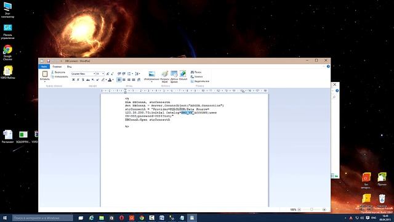Open the bullet list style dropdown arrow
Screen dimensions: 394x222
coord(132,74)
